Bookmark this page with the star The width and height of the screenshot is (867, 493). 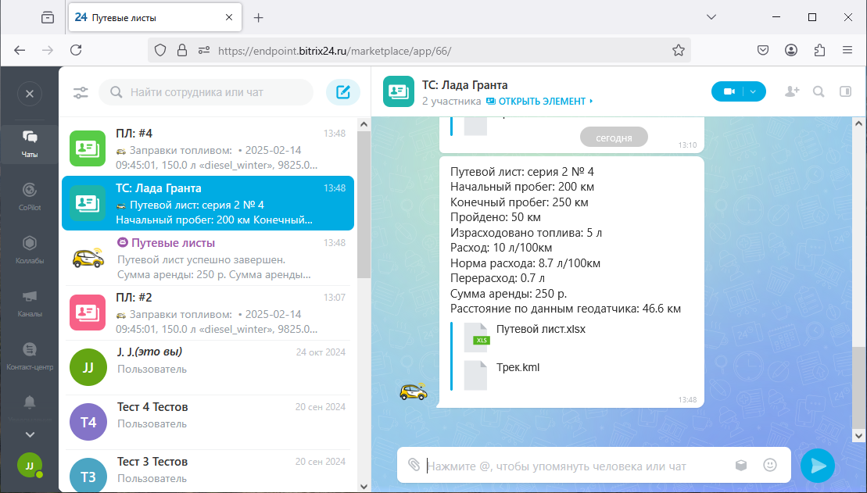click(x=679, y=50)
